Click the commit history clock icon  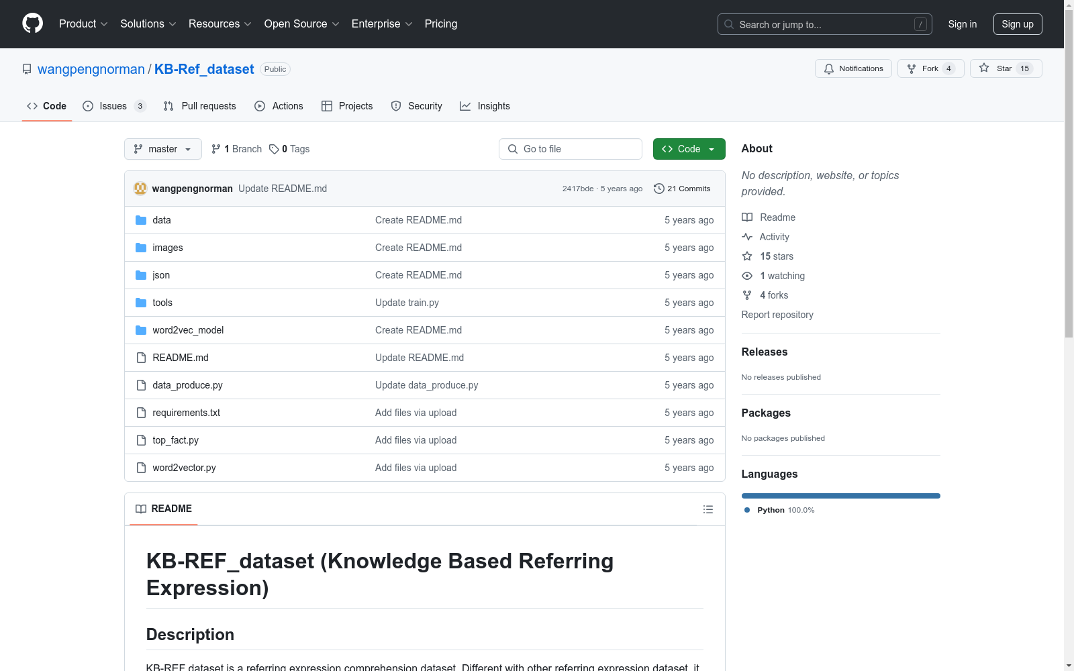[x=658, y=189]
